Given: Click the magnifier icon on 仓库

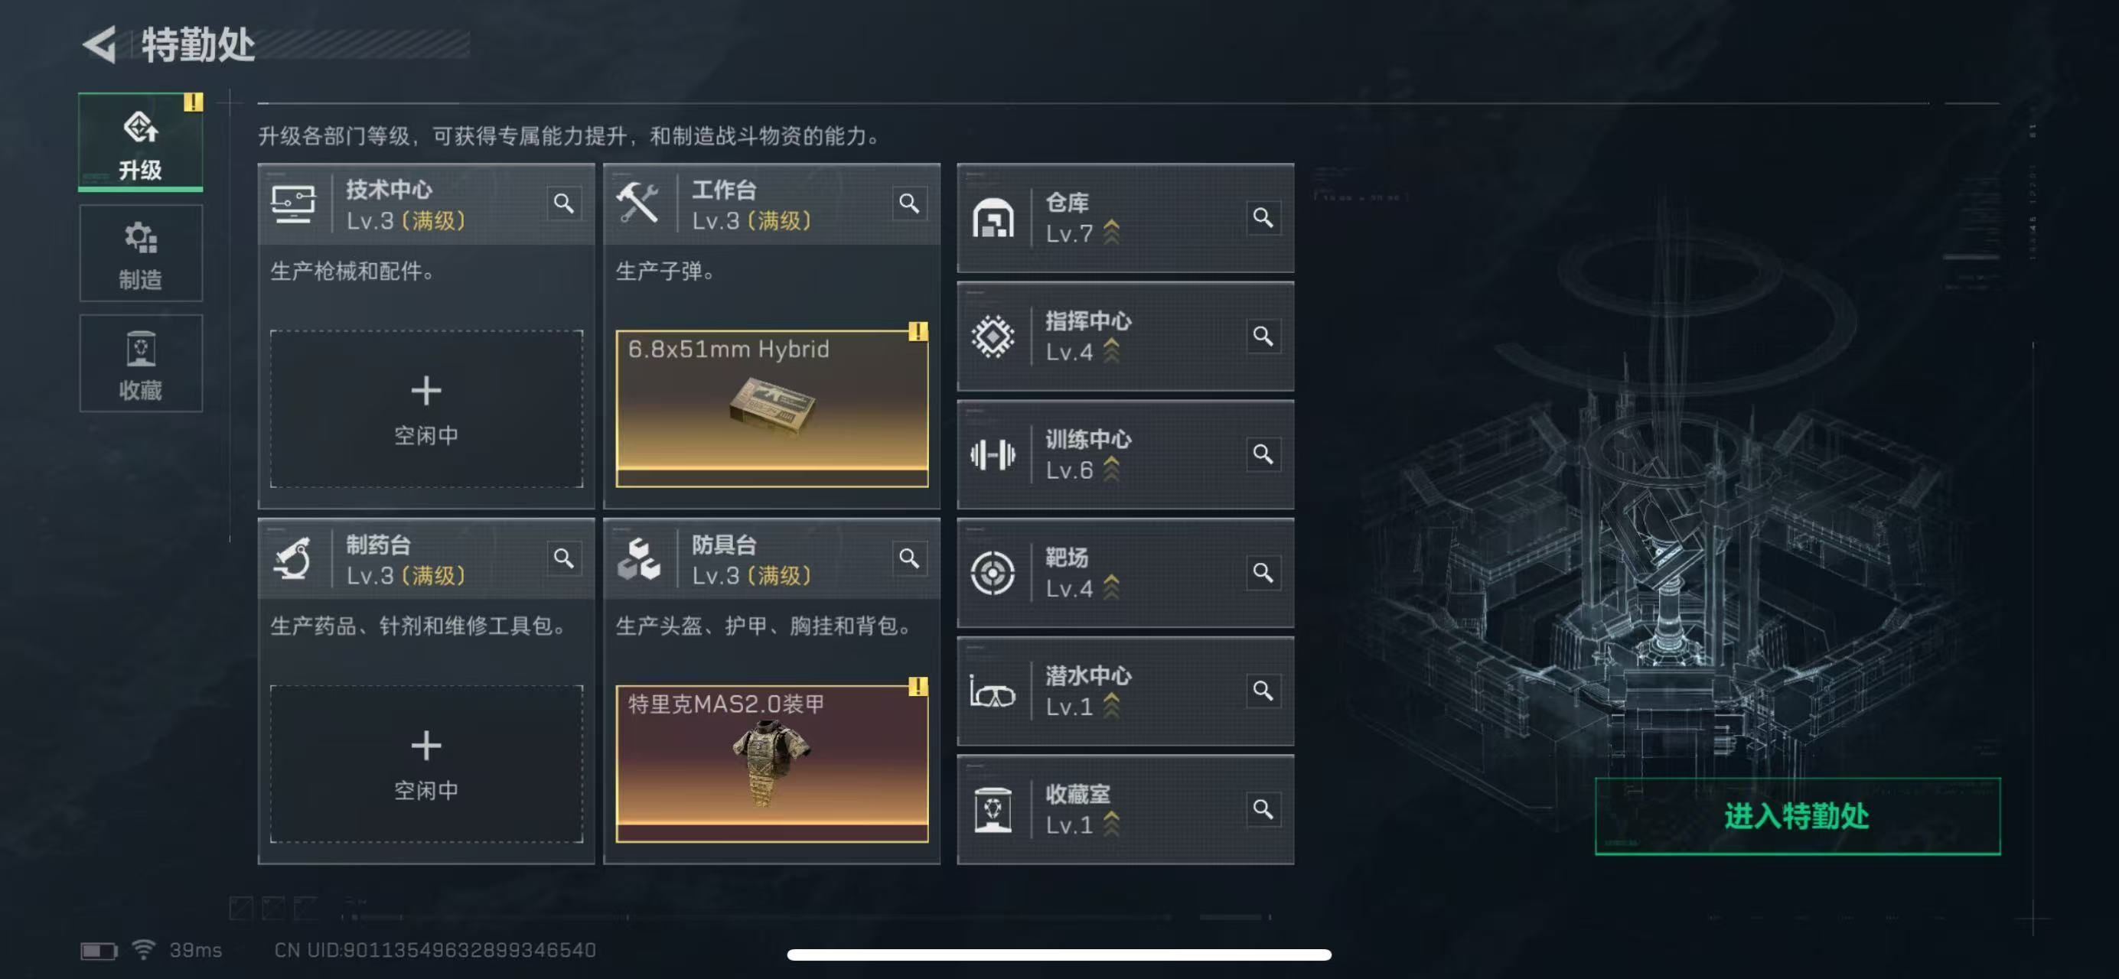Looking at the screenshot, I should click(1263, 217).
